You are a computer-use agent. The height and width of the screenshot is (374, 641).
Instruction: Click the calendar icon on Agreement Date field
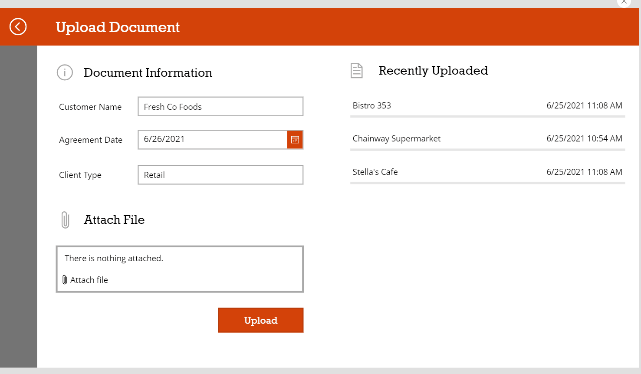pyautogui.click(x=295, y=140)
